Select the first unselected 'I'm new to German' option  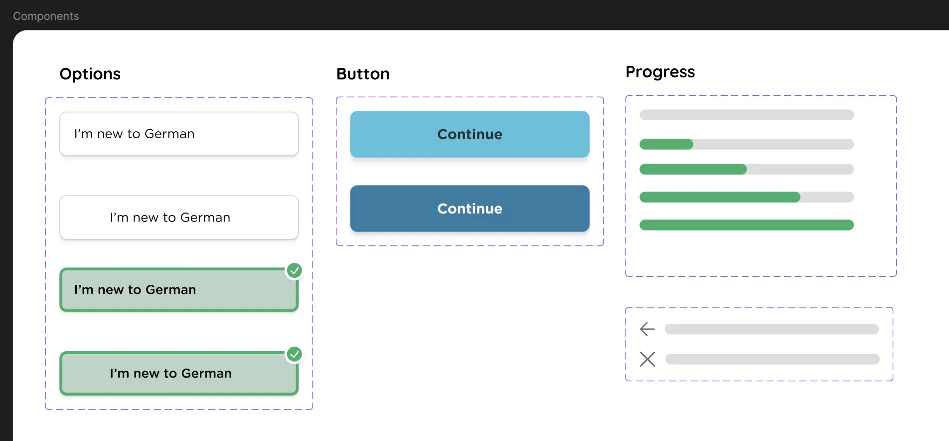pyautogui.click(x=178, y=134)
